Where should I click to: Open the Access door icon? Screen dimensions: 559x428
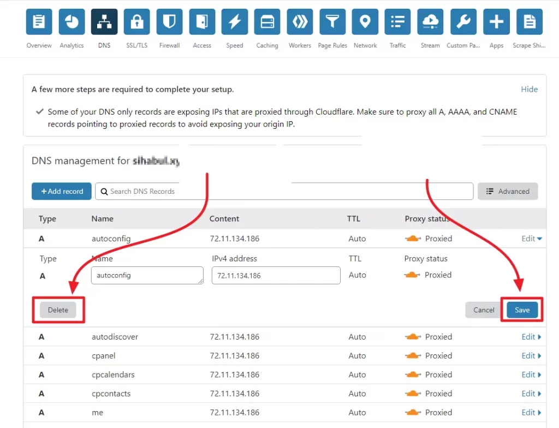pos(202,22)
